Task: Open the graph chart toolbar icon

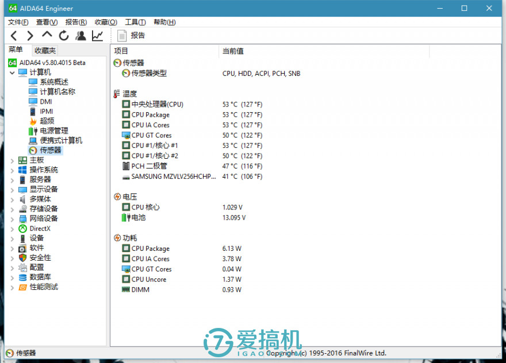Action: click(97, 36)
